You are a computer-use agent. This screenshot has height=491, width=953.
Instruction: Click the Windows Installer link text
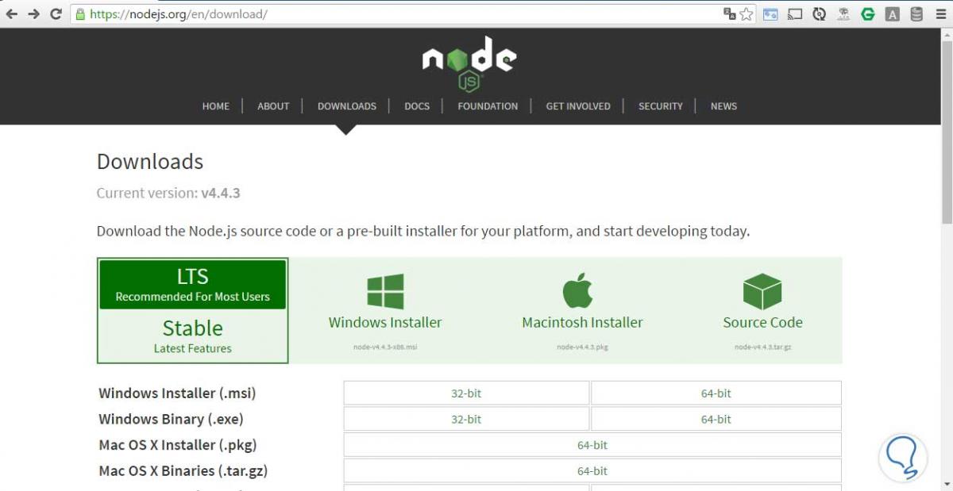coord(385,323)
